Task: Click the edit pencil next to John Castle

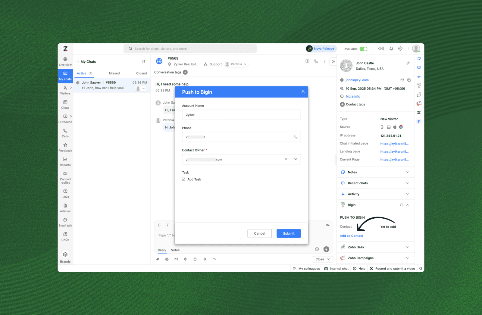Action: (408, 63)
